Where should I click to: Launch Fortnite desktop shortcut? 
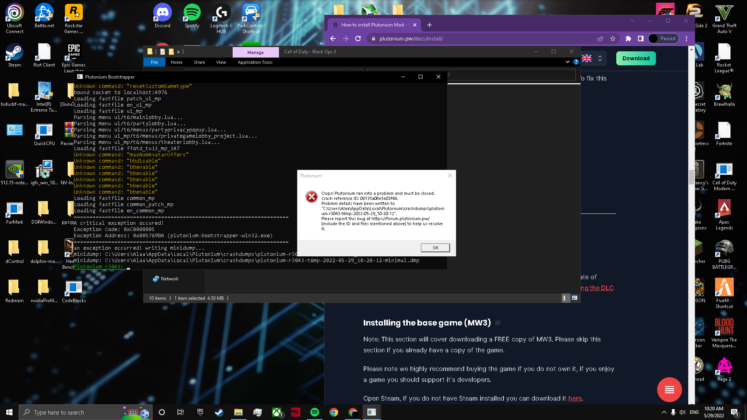pyautogui.click(x=724, y=134)
